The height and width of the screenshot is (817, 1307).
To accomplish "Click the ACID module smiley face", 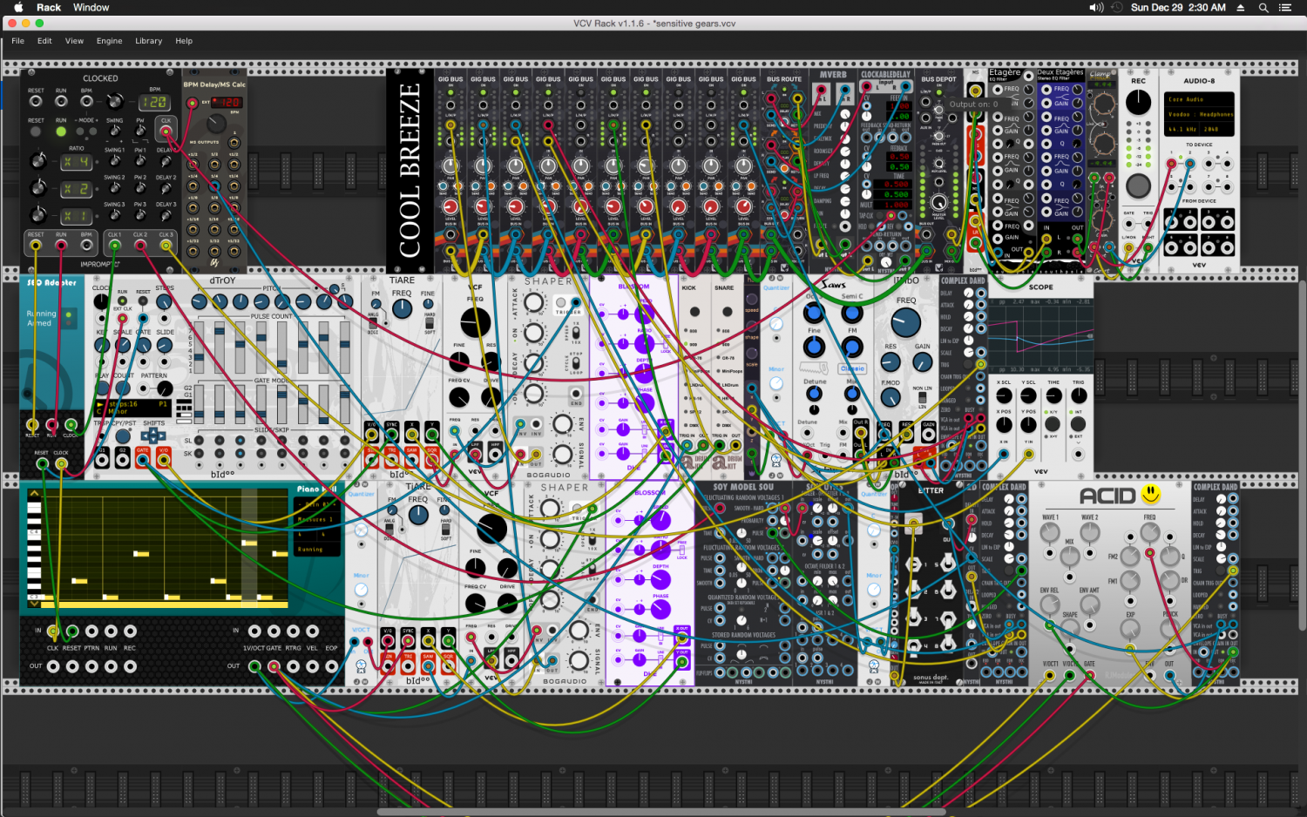I will pyautogui.click(x=1151, y=495).
